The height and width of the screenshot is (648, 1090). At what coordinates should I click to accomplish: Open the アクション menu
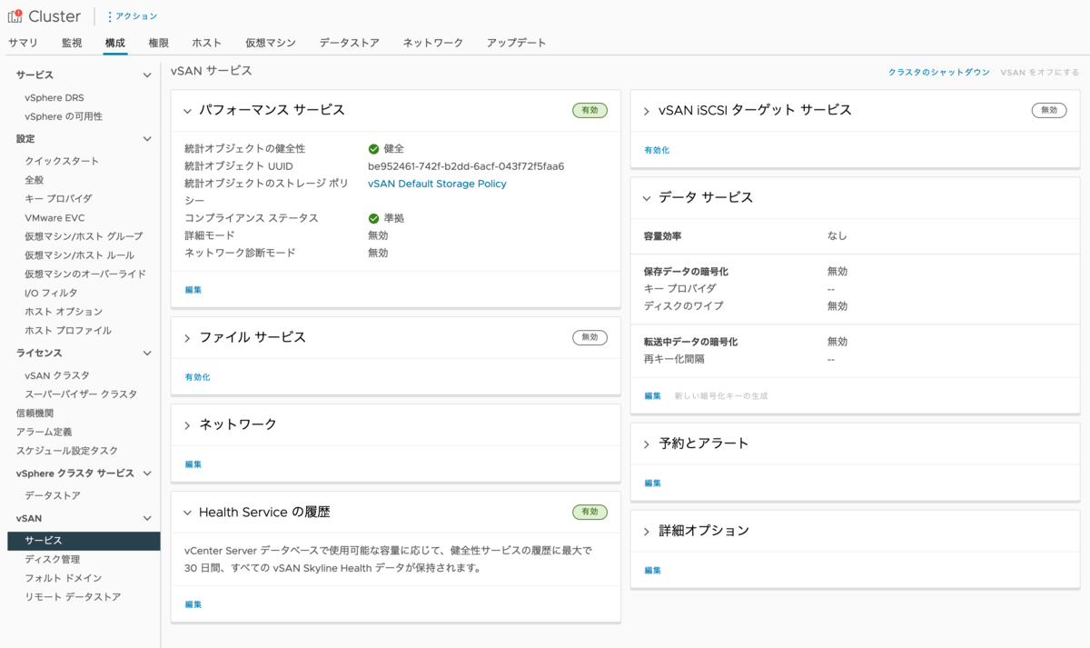133,16
